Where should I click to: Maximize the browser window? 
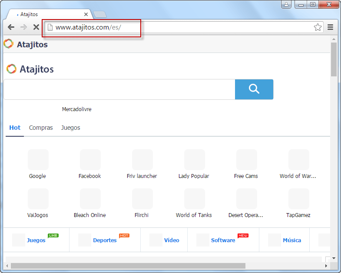click(312, 4)
